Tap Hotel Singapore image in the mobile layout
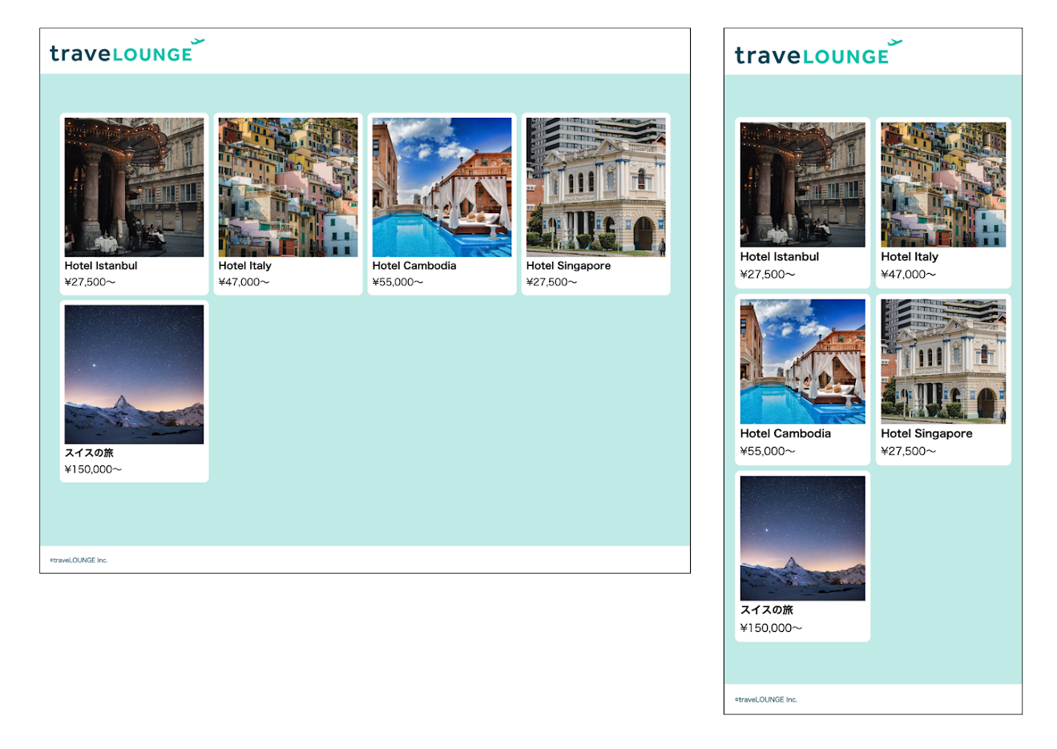Image resolution: width=1057 pixels, height=749 pixels. click(943, 361)
